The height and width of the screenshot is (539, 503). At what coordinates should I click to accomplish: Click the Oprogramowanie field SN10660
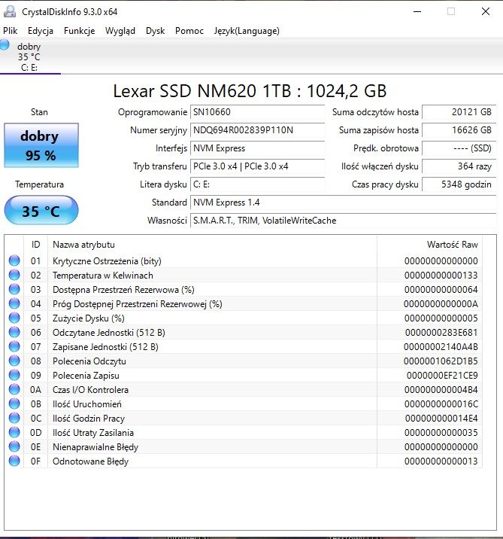257,112
